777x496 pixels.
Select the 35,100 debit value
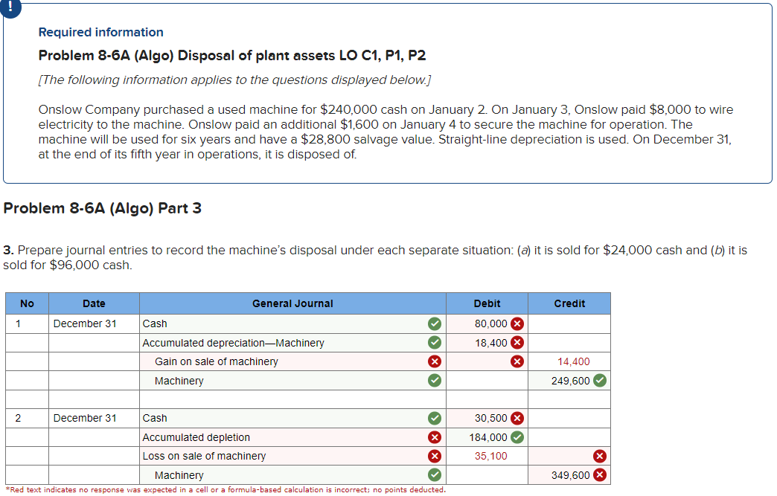pos(490,456)
